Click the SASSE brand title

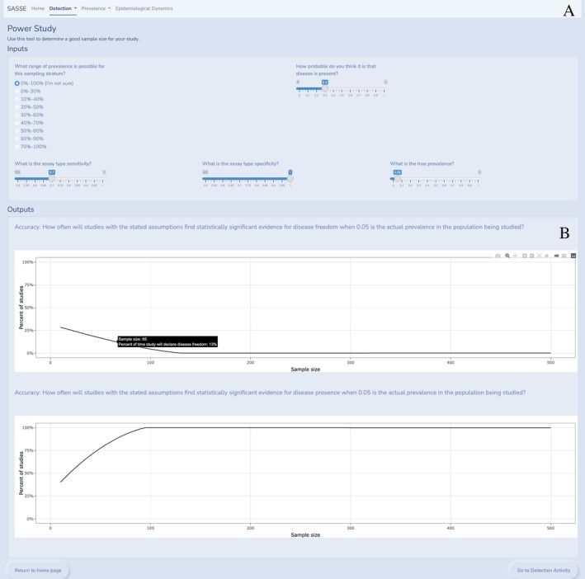[17, 8]
